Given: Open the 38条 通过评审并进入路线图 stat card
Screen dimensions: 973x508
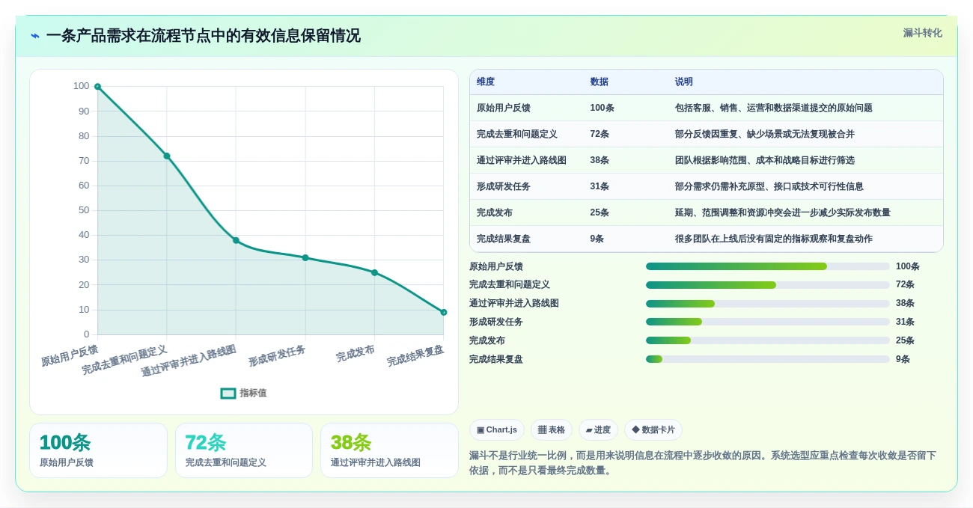Looking at the screenshot, I should point(389,450).
